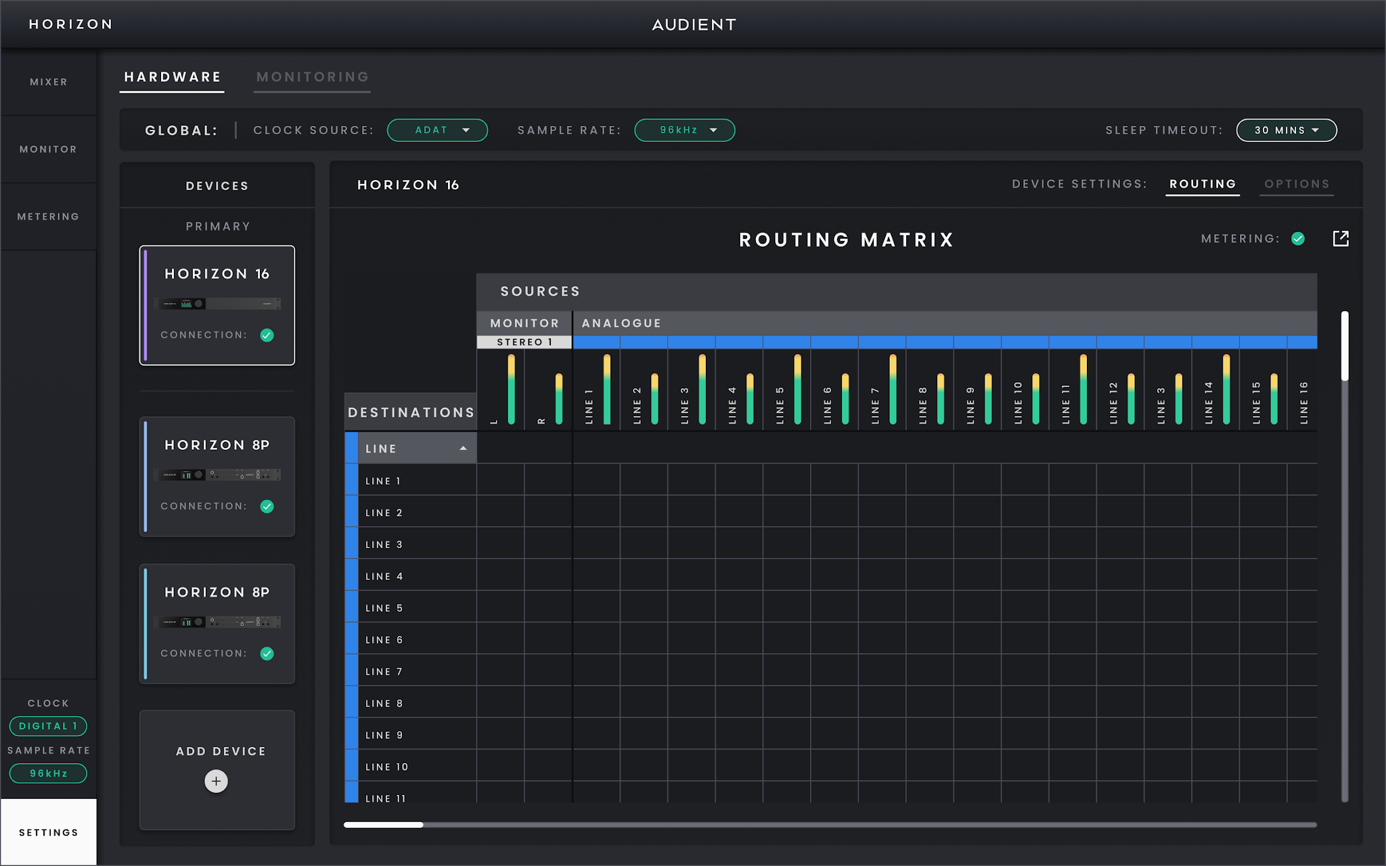
Task: Select the STEREO 1 monitor source header
Action: click(x=524, y=342)
